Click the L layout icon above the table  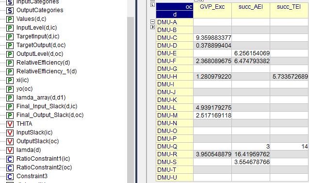pyautogui.click(x=152, y=4)
